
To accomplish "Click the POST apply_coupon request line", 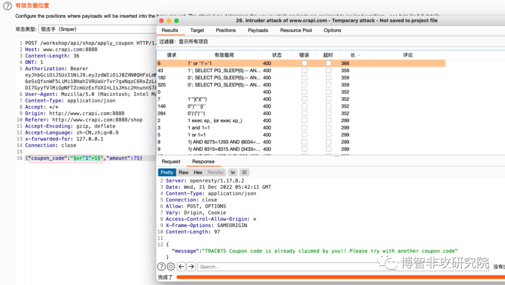I will coord(91,43).
